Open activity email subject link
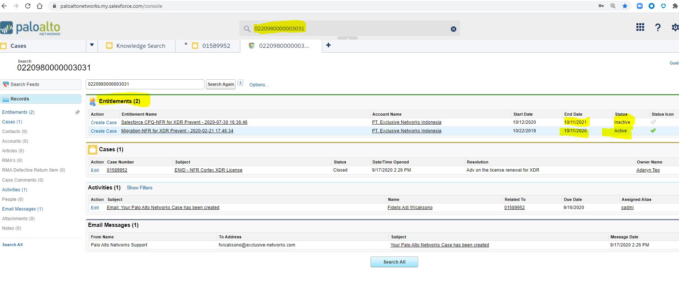 pos(163,208)
